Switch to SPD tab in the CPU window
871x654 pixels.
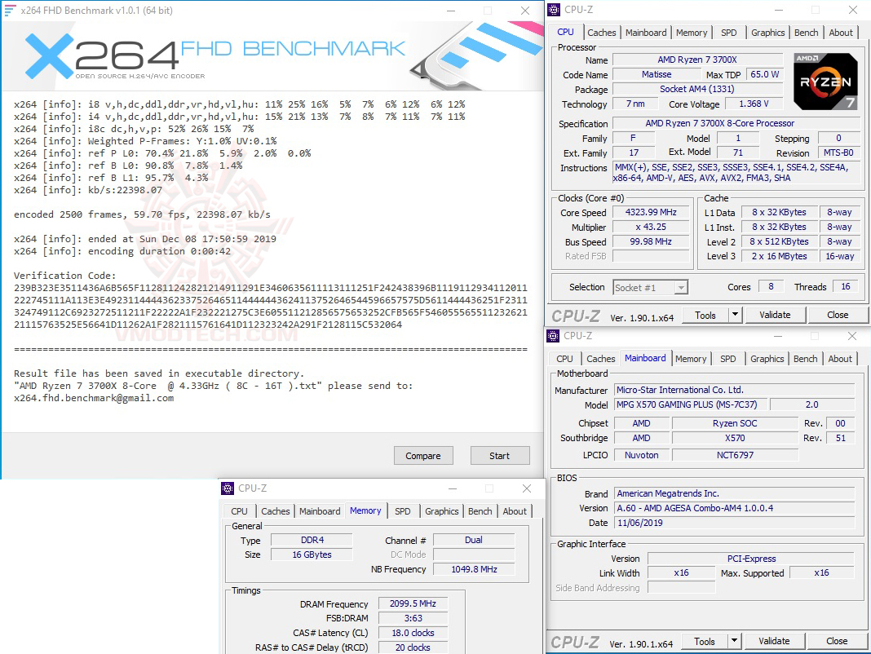tap(729, 33)
